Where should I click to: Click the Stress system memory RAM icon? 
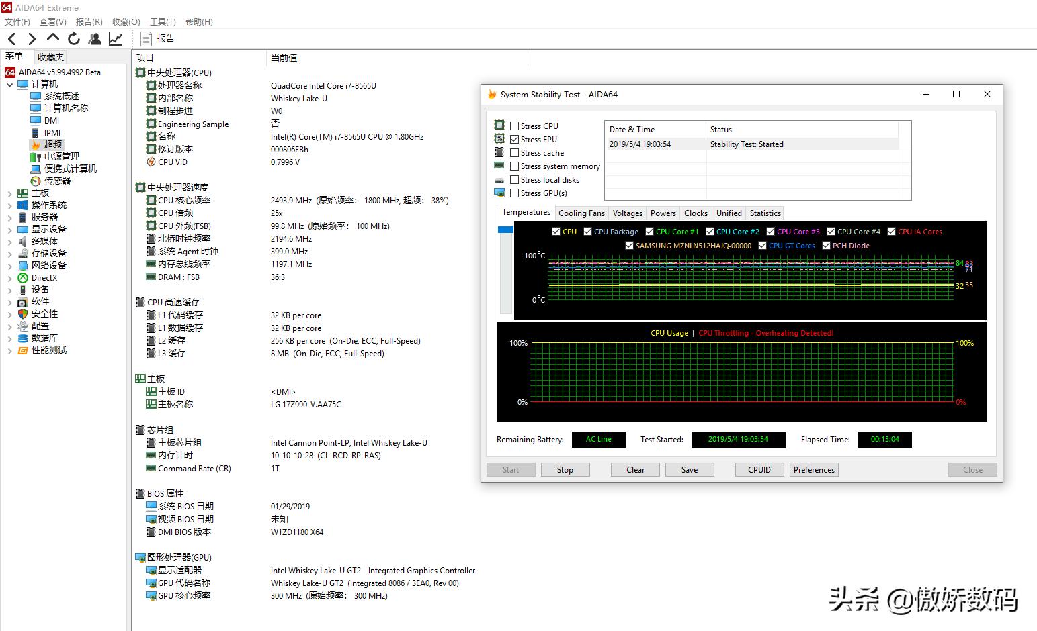click(499, 166)
